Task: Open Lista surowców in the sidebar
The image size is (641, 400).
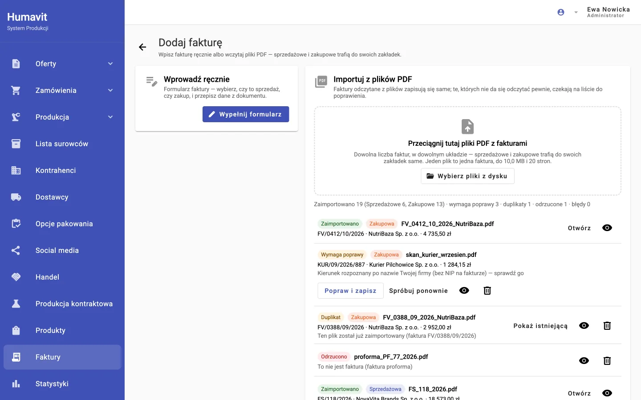Action: click(x=62, y=144)
